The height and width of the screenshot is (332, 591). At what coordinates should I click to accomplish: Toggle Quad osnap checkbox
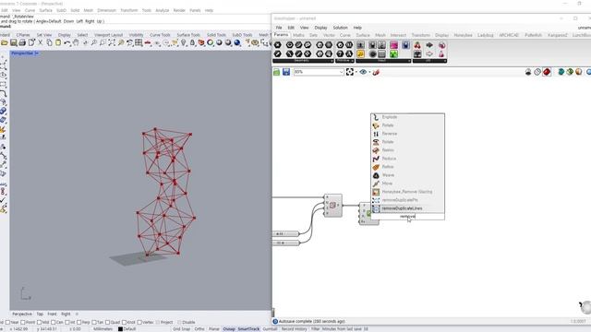[x=107, y=322]
